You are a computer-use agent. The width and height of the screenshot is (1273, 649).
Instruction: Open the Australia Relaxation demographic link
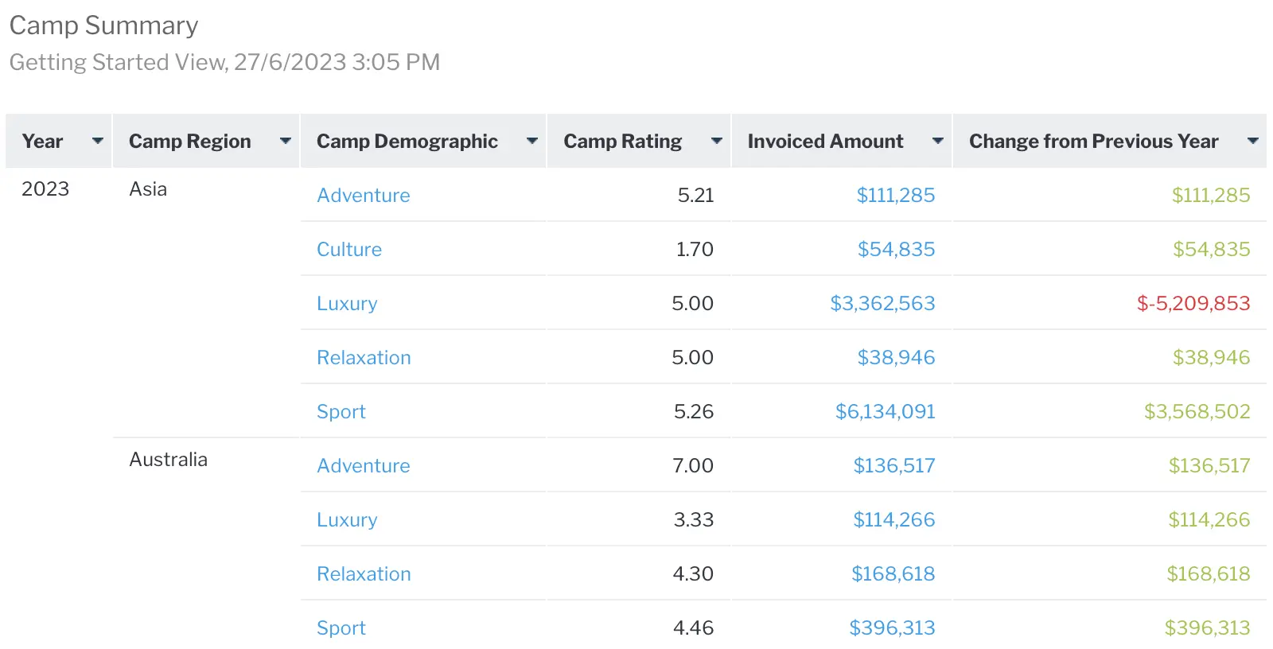[364, 573]
